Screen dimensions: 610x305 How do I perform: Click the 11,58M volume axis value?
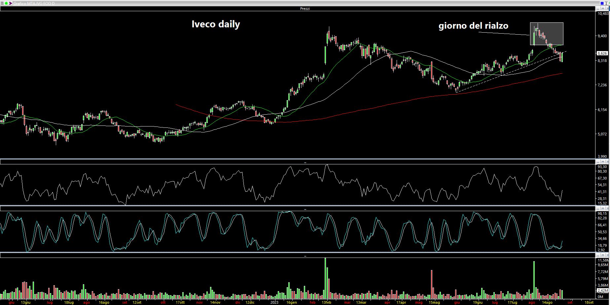(603, 260)
